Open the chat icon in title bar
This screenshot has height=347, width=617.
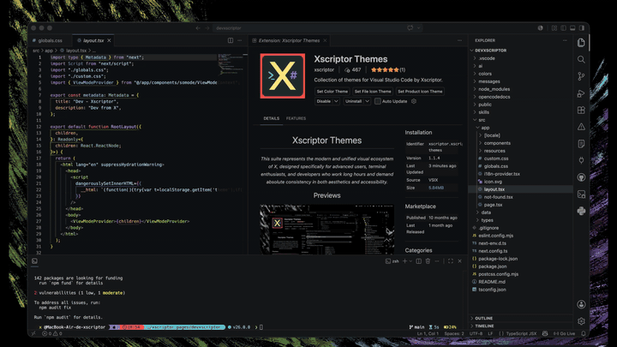(410, 28)
